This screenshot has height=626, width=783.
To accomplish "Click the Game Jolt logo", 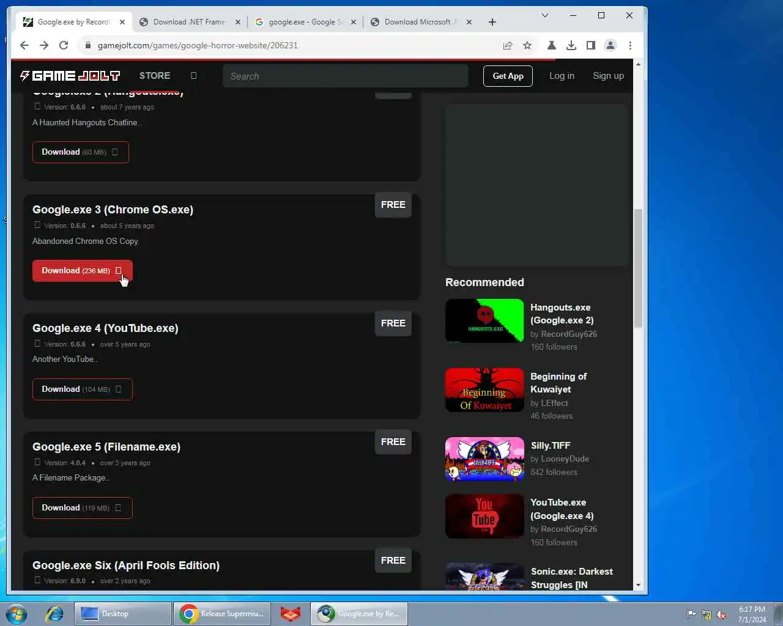I will 70,76.
